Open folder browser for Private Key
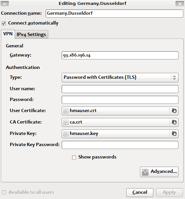 pyautogui.click(x=174, y=134)
